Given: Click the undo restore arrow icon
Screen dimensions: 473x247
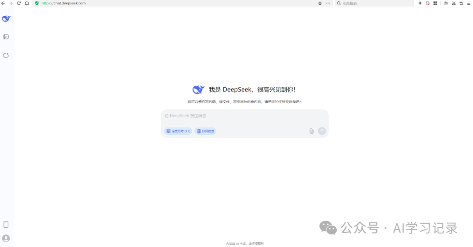Looking at the screenshot, I should point(461,3).
